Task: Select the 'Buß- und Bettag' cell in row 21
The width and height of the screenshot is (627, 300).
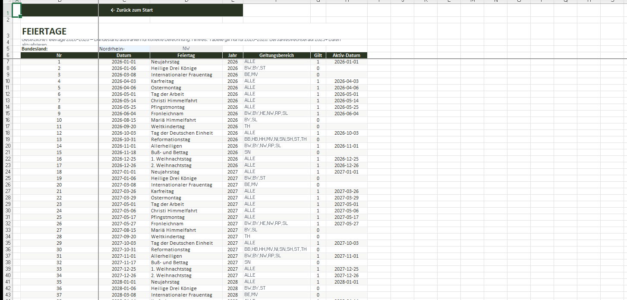Action: click(x=169, y=152)
